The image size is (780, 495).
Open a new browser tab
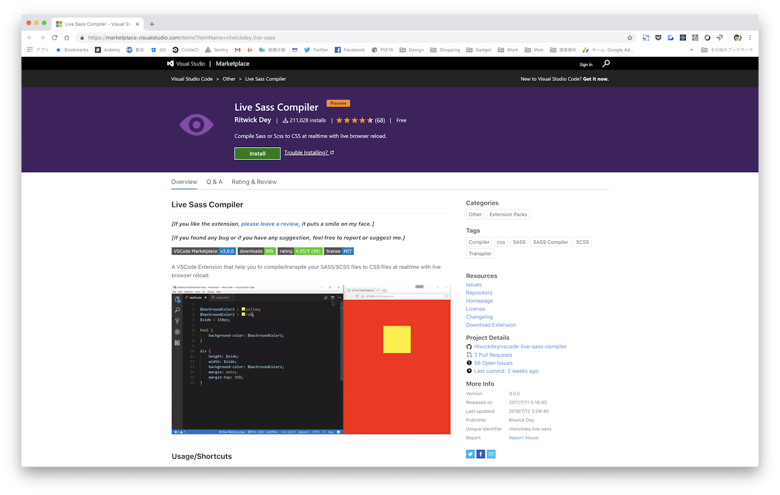pyautogui.click(x=152, y=24)
